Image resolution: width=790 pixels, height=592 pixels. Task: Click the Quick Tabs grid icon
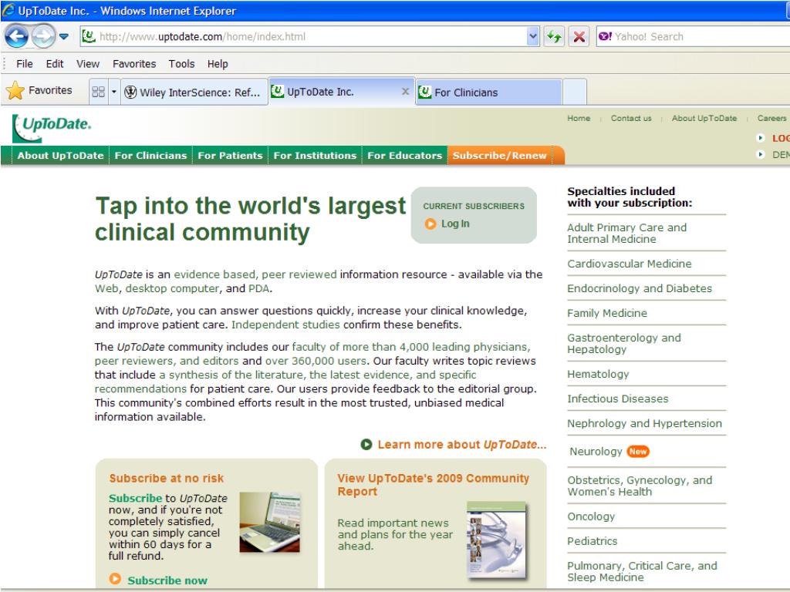pyautogui.click(x=98, y=92)
